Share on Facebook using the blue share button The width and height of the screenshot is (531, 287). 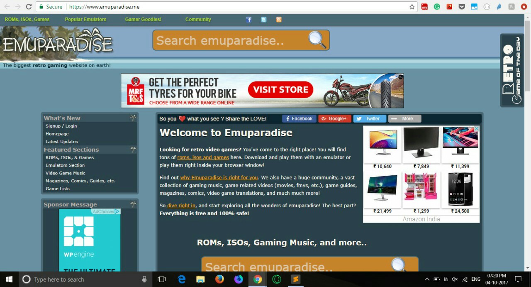[x=299, y=118]
